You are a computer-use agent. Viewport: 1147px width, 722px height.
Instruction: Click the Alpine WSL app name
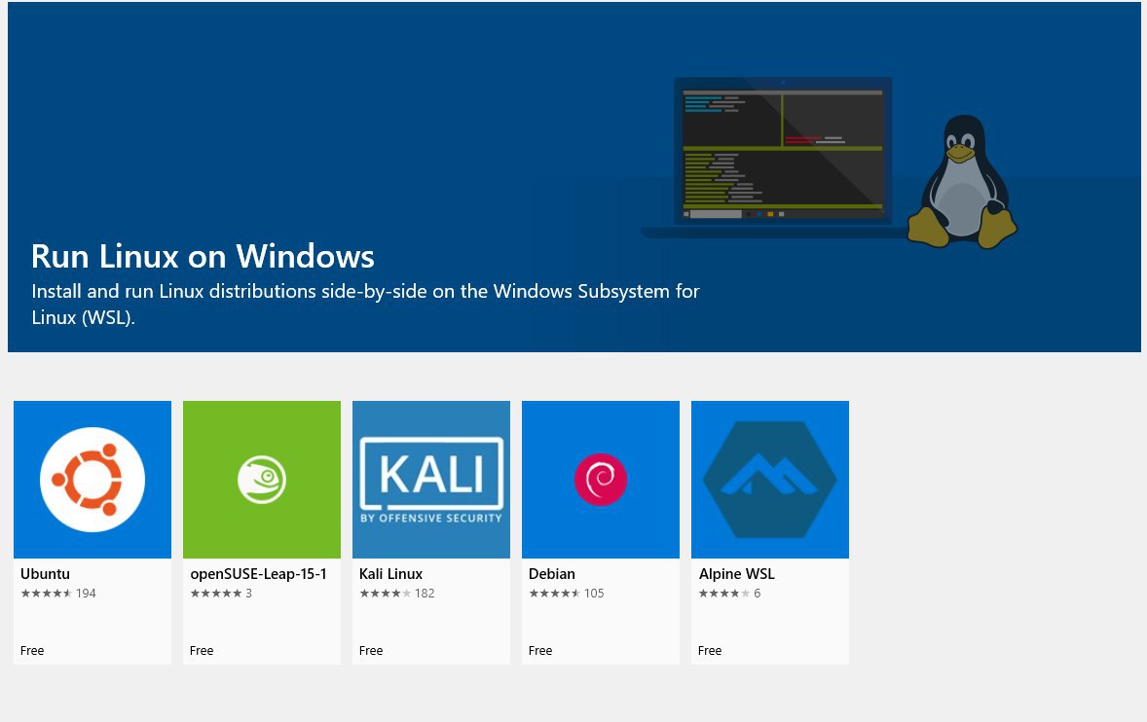736,574
